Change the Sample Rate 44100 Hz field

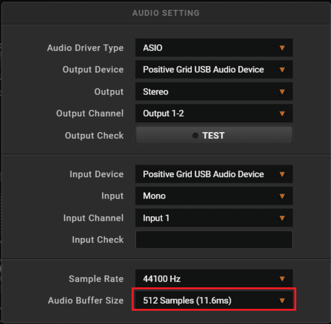[x=214, y=279]
